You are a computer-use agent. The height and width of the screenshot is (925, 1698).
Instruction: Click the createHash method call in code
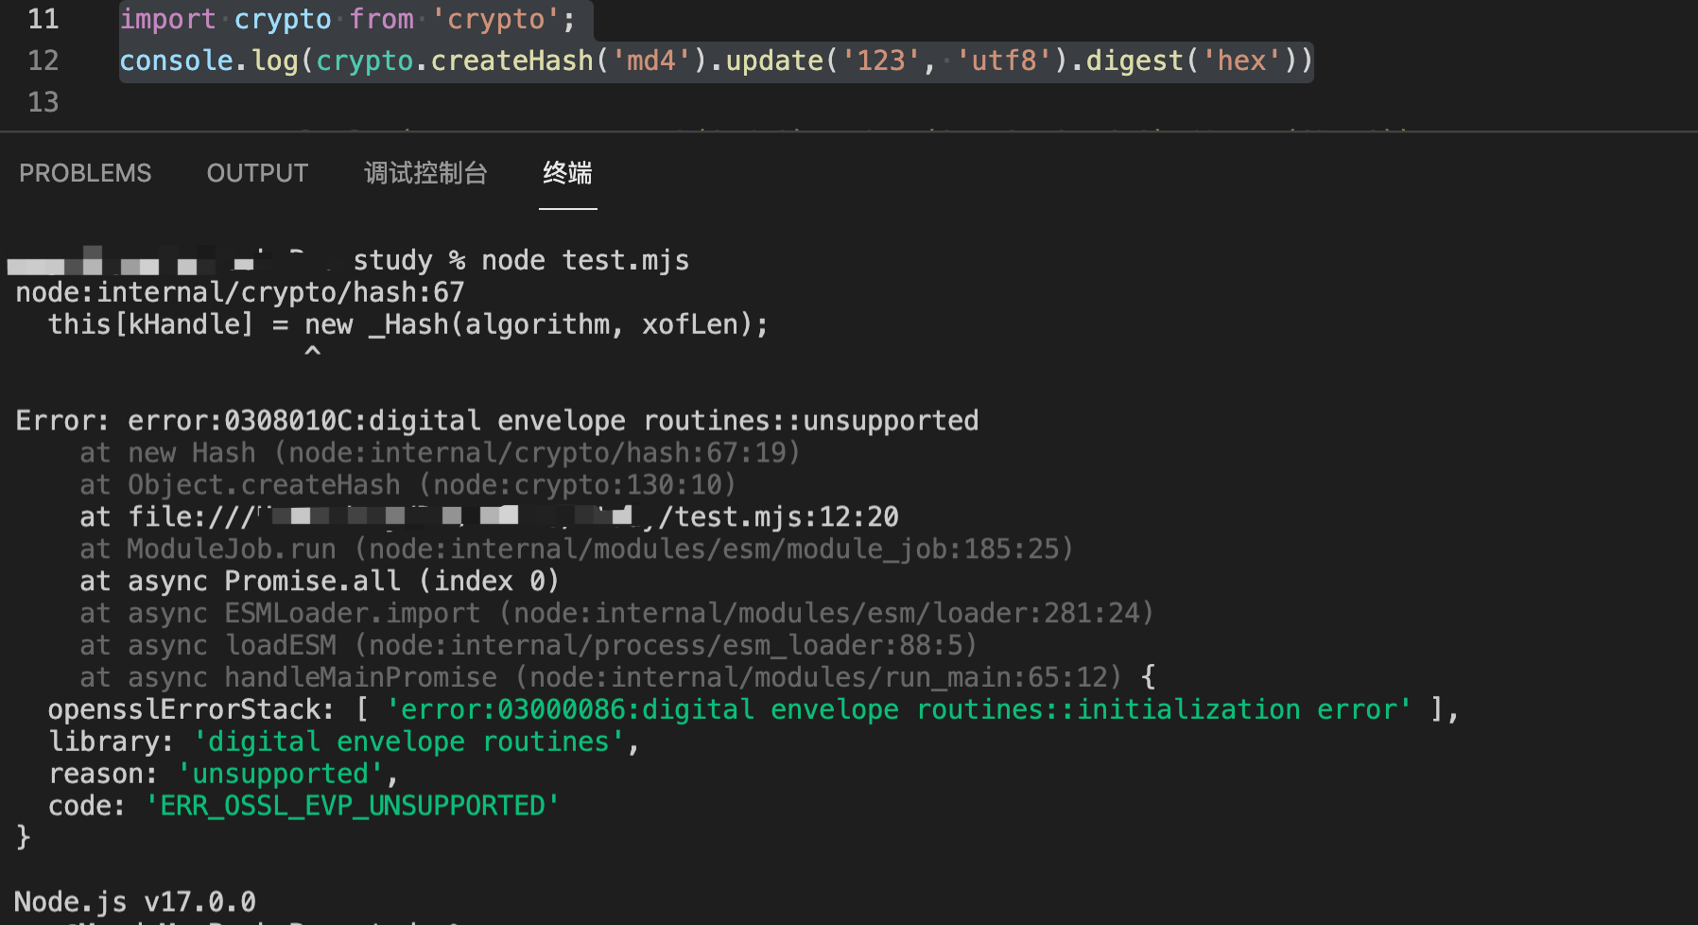pos(511,61)
